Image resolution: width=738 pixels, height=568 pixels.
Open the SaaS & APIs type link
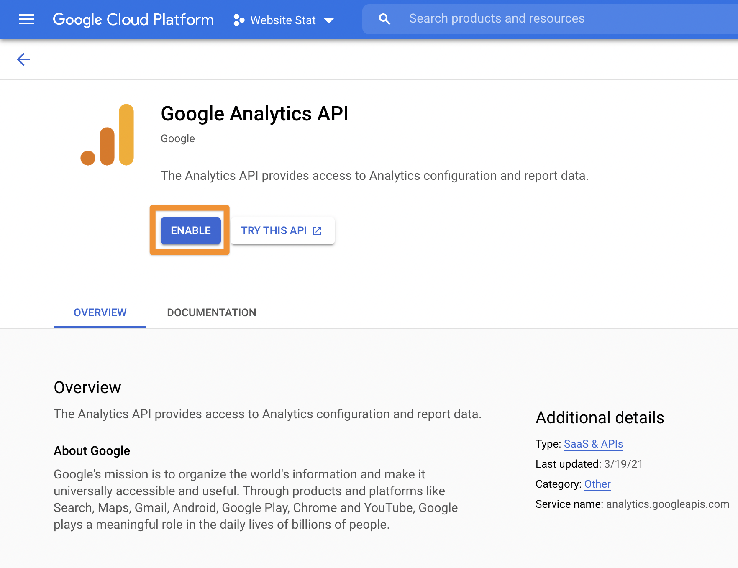pyautogui.click(x=593, y=444)
